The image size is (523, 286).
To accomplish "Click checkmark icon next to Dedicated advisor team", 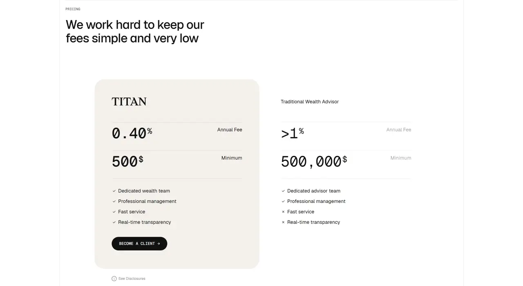I will tap(283, 191).
